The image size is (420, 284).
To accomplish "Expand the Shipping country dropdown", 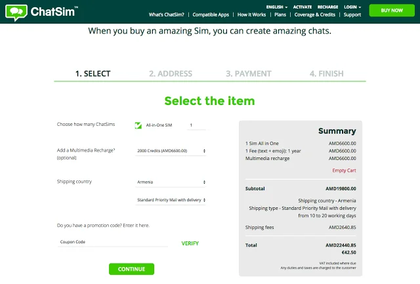I will pos(171,182).
